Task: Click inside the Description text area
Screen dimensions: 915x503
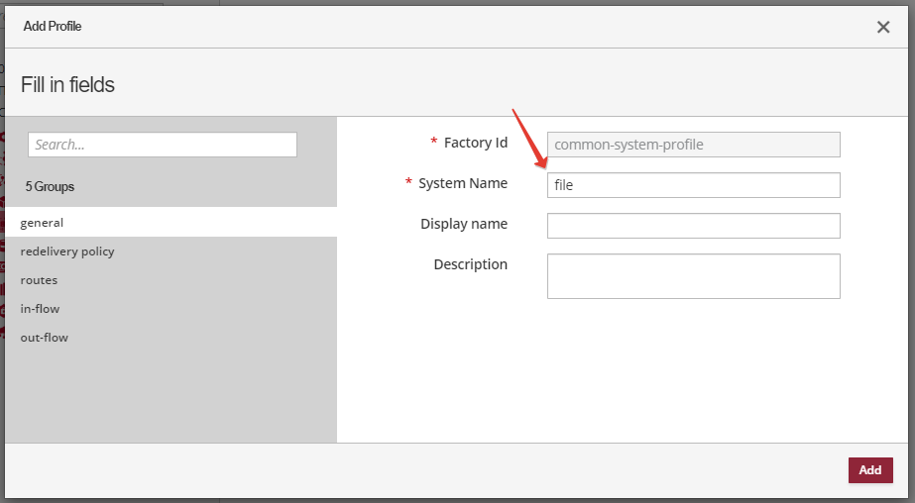Action: tap(693, 276)
